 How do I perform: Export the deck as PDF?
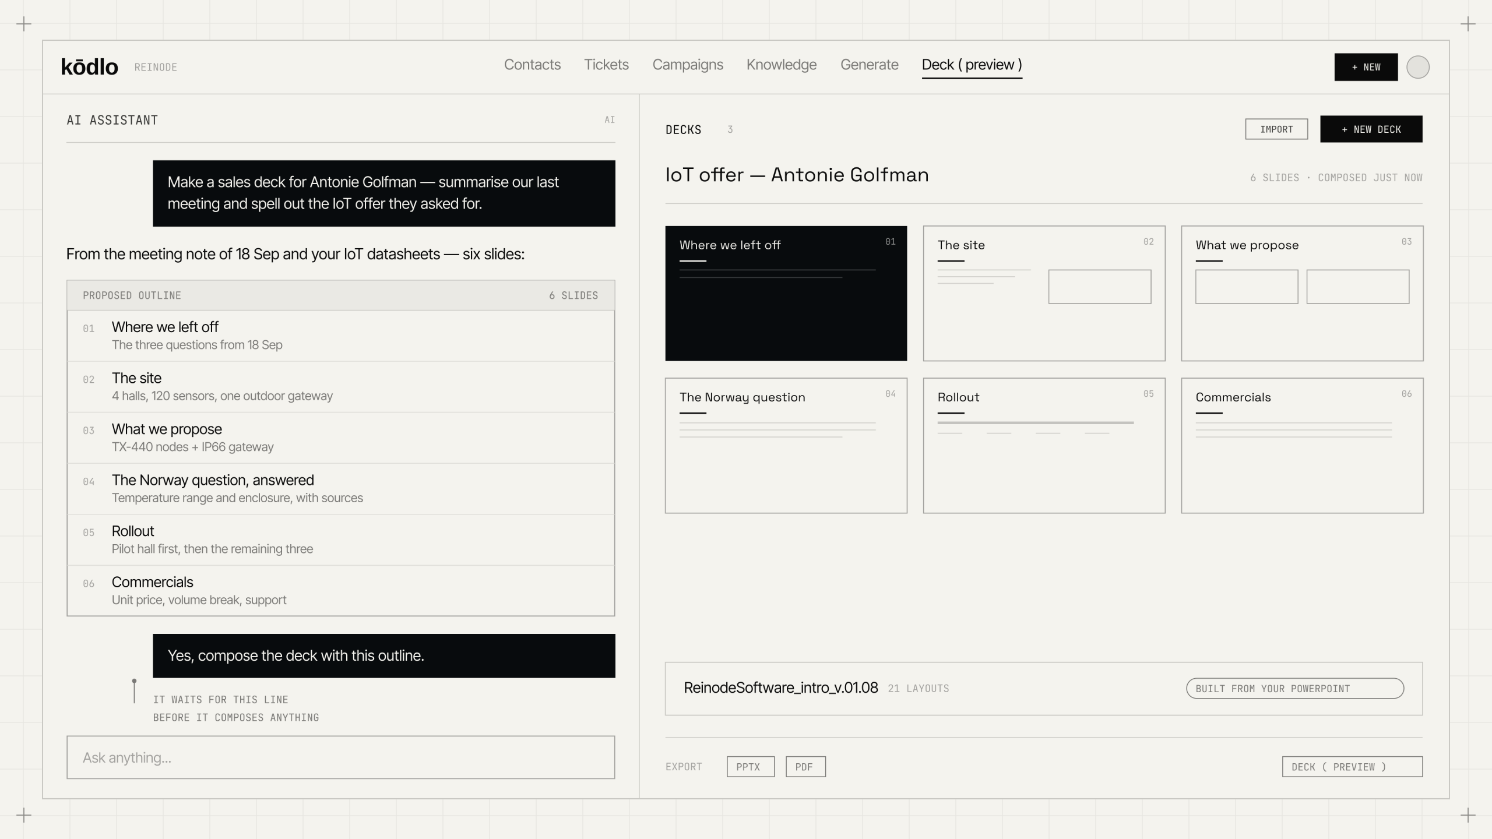805,767
